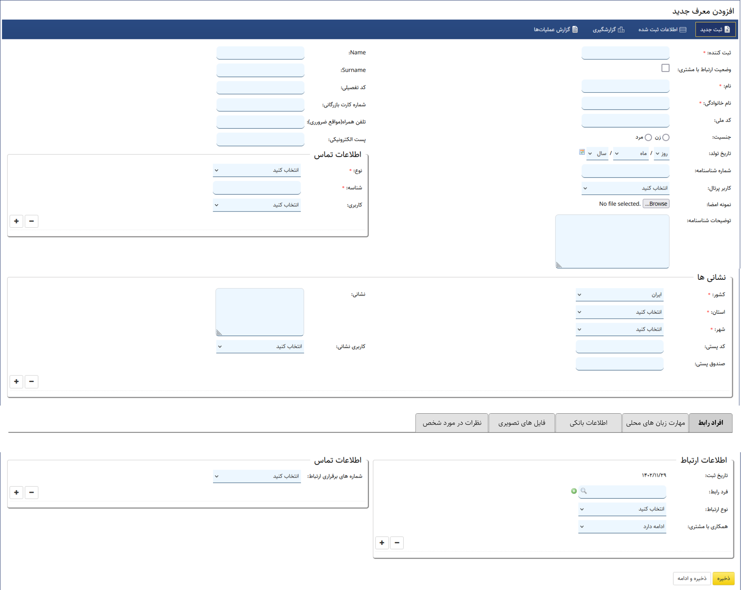Open استان province dropdown
The width and height of the screenshot is (741, 590).
click(x=619, y=312)
